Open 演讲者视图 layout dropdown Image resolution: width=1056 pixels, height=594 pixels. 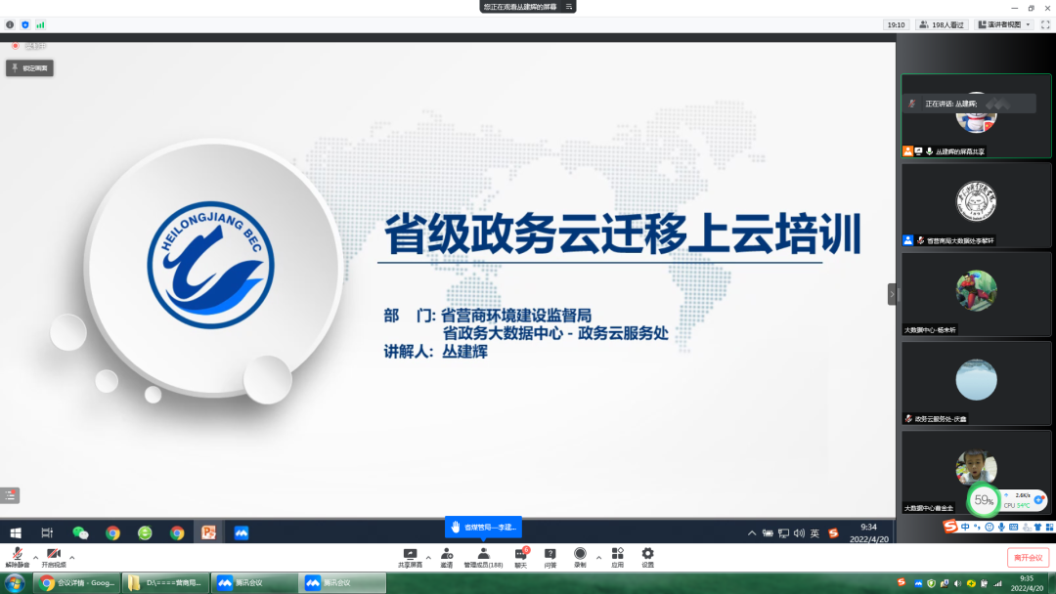pos(1004,24)
